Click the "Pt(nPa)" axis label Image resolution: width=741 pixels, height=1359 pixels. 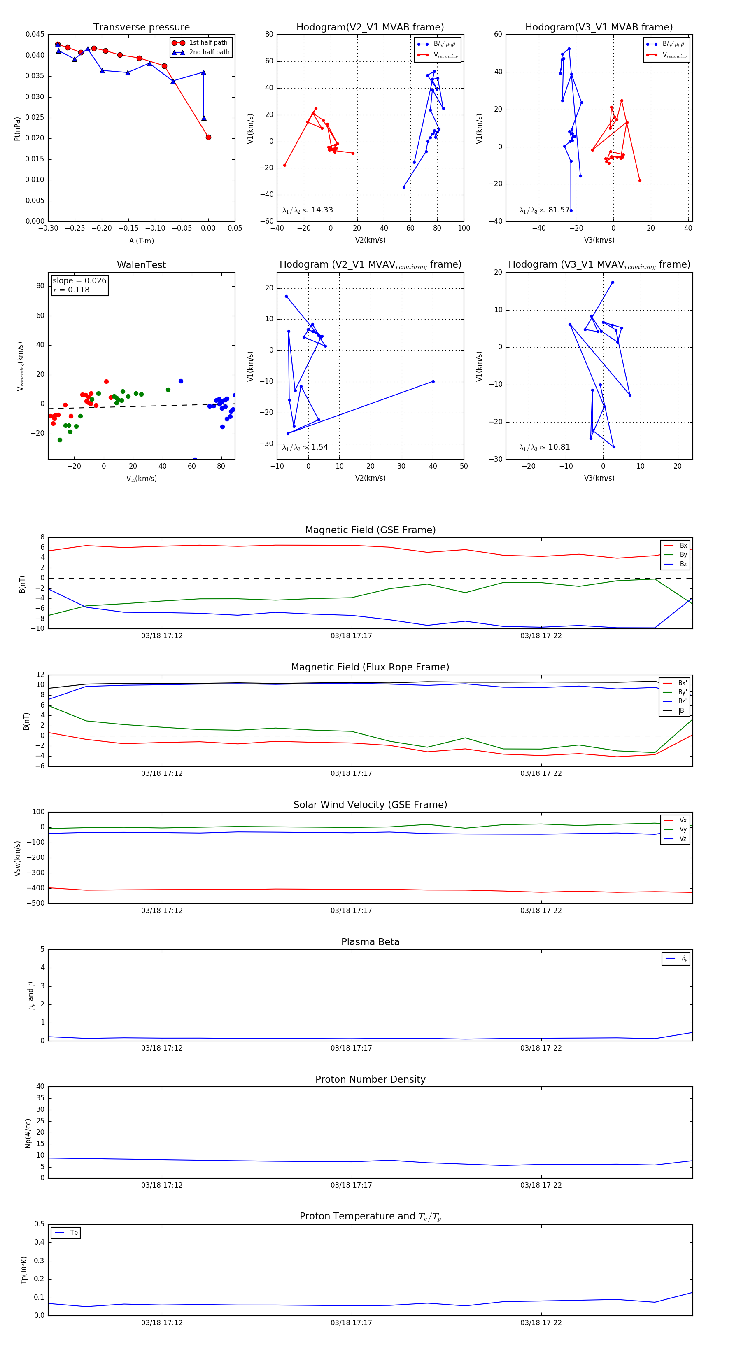(17, 129)
